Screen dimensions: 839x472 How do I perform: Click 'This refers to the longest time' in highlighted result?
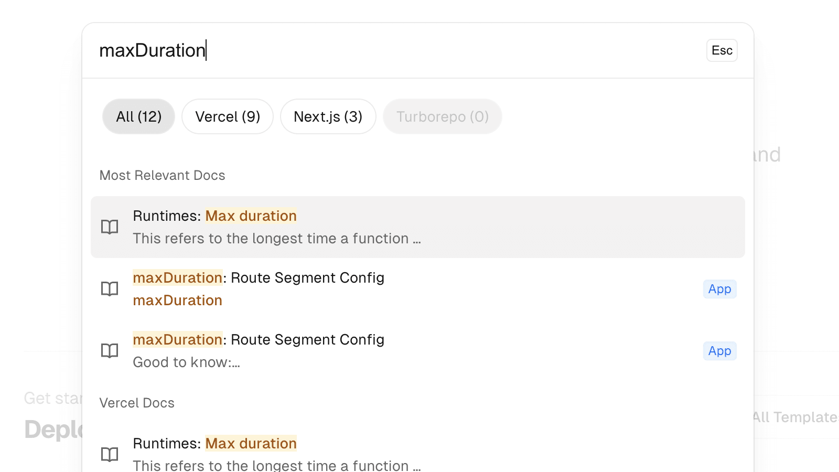(276, 239)
